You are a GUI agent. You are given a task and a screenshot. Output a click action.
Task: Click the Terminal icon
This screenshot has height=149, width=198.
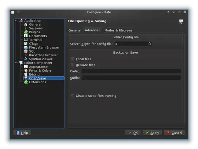(x=26, y=40)
